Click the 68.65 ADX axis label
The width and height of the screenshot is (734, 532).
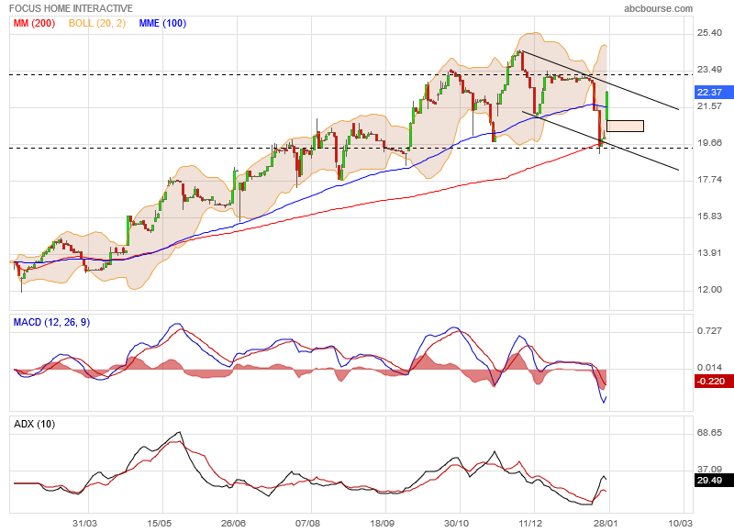point(709,432)
